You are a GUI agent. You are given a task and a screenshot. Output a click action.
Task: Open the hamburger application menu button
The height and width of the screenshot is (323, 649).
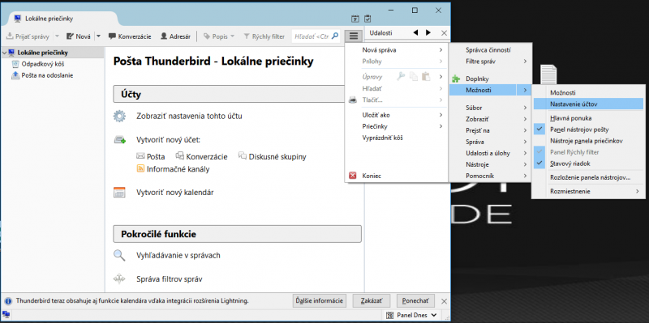pyautogui.click(x=354, y=36)
